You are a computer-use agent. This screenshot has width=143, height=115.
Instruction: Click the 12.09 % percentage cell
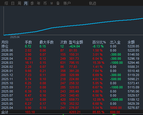point(98,99)
